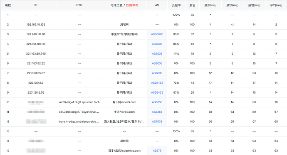This screenshot has height=155, width=287.
Task: Select IP address 120.240.114.97
Action: (x=36, y=34)
